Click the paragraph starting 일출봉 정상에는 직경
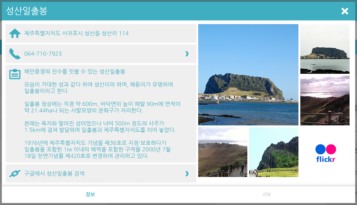Screen dimensions: 357x205 pos(102,107)
